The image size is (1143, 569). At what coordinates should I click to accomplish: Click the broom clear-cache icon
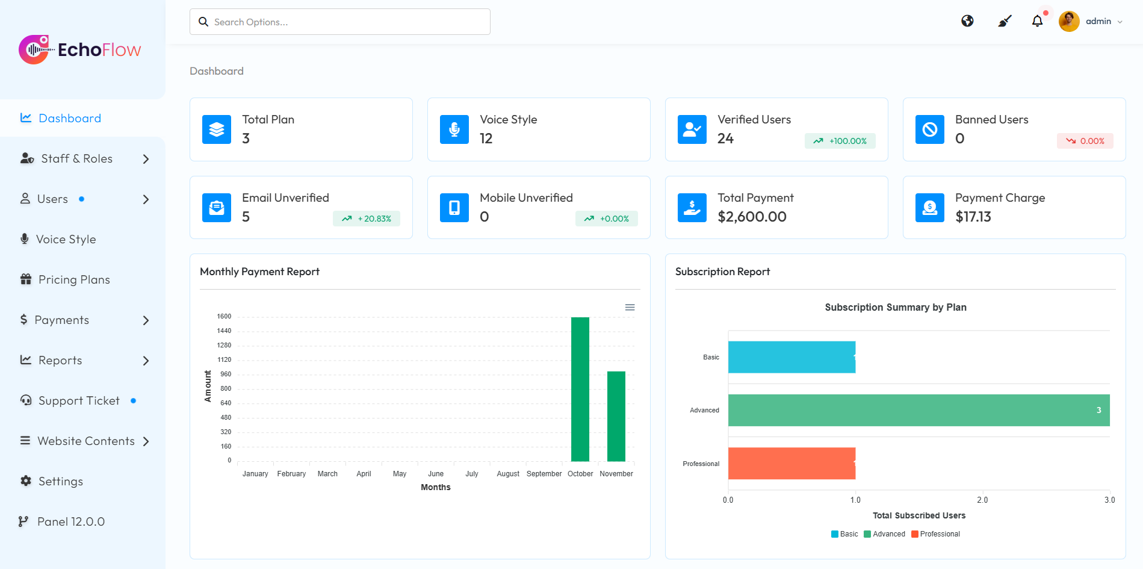click(x=1005, y=21)
